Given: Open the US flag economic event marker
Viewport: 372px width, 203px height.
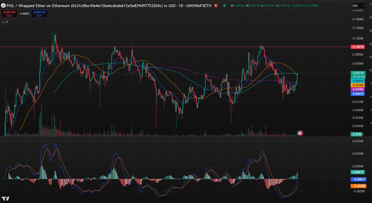Looking at the screenshot, I should (300, 133).
